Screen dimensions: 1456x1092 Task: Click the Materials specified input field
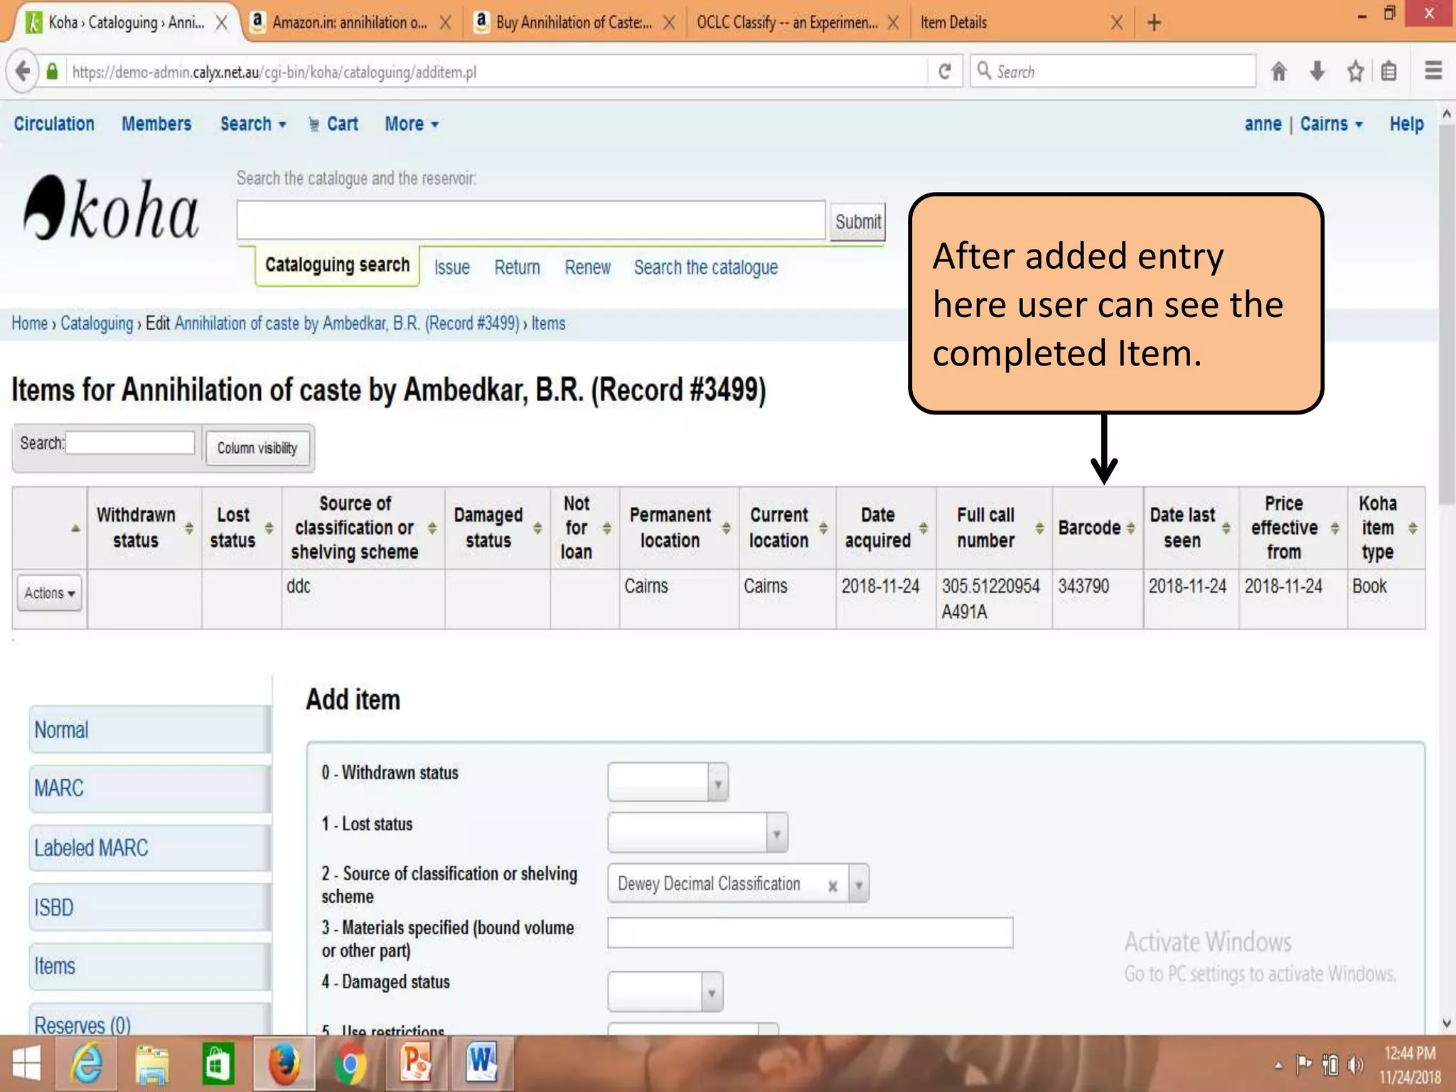tap(810, 933)
